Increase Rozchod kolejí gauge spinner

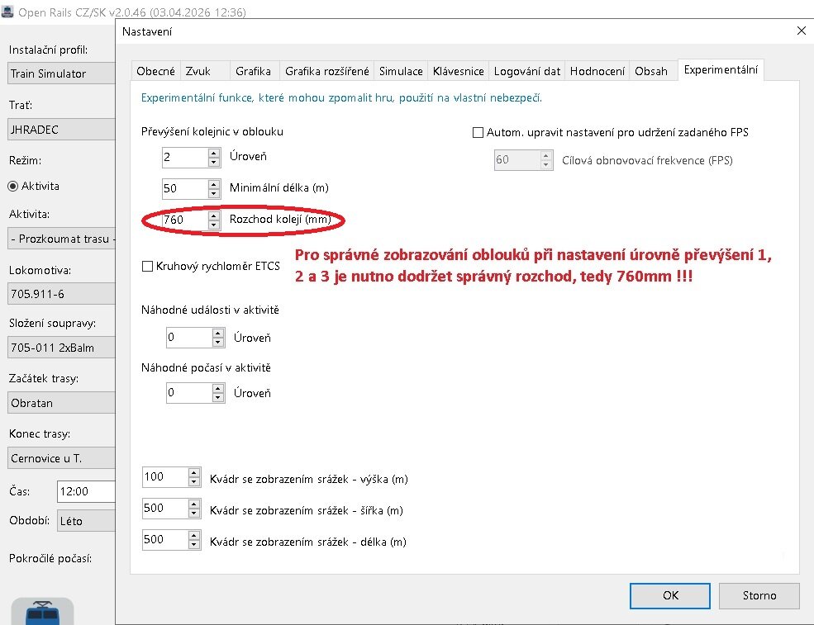[214, 215]
